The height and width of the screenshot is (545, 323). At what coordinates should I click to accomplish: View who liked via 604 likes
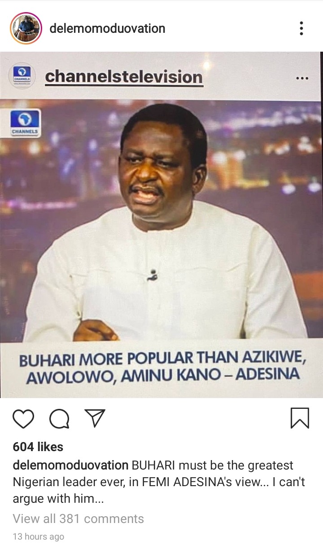point(38,447)
